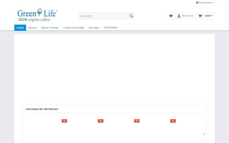The image size is (229, 143).
Task: Open Babys / Kinder category
Action: 50,27
